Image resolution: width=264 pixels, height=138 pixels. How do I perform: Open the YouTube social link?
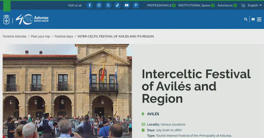pos(127,5)
